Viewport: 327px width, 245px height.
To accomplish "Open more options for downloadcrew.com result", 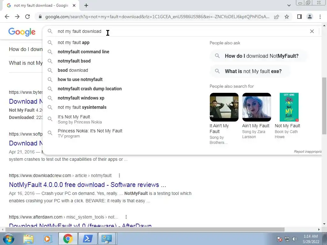I will click(119, 175).
